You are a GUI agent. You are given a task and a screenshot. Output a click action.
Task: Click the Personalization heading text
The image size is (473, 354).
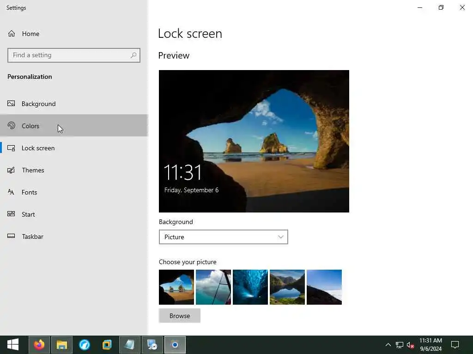(30, 77)
